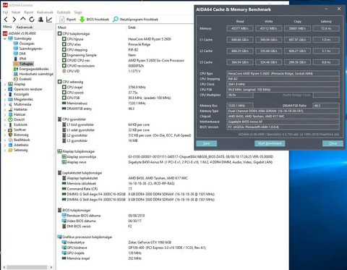Viewport: 347px width, 270px height.
Task: Select the L3 gyorsítótár row
Action: pyautogui.click(x=100, y=140)
